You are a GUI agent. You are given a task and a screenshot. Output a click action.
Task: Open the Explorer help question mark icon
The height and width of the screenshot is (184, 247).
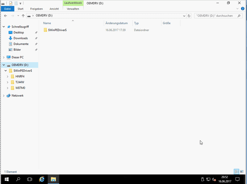pyautogui.click(x=242, y=9)
